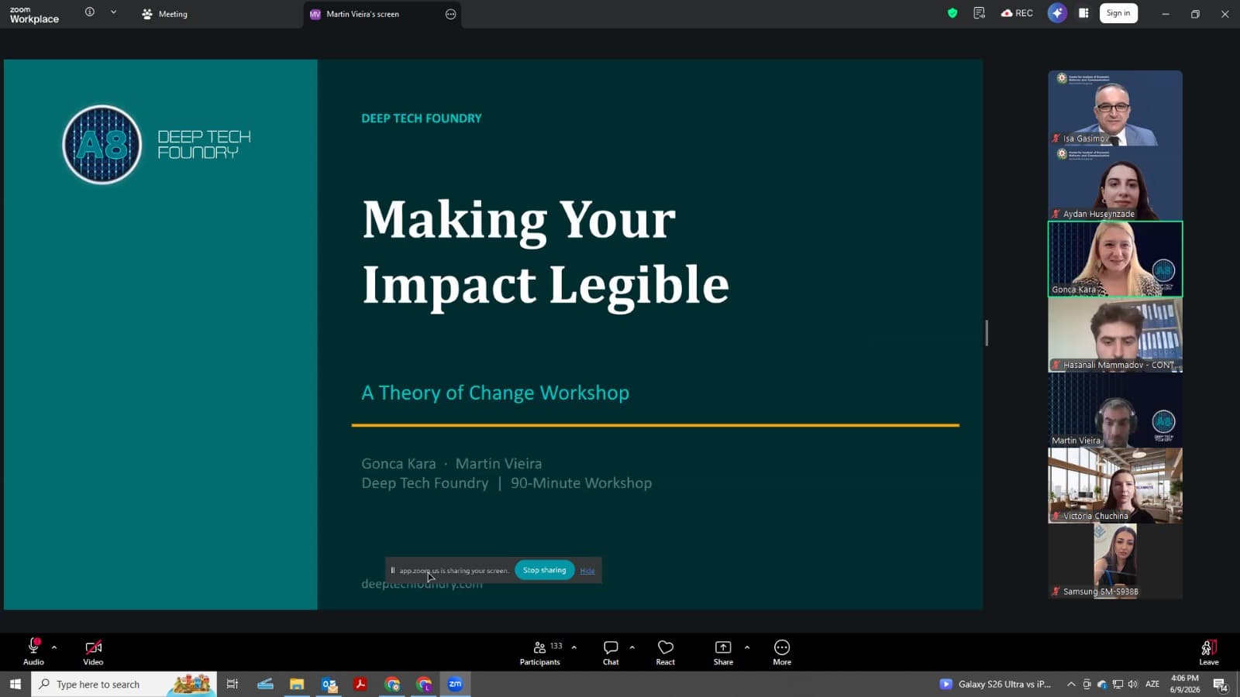
Task: Expand Participants options arrow
Action: coord(574,647)
